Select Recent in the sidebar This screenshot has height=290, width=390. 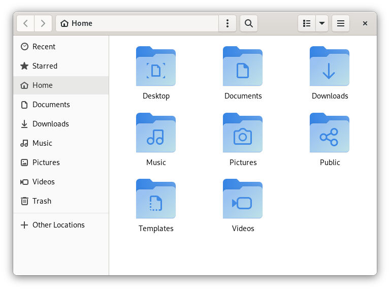pyautogui.click(x=44, y=47)
